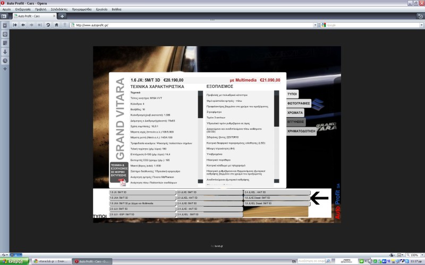The image size is (425, 265).
Task: Open the Αρχείο menu
Action: click(6, 9)
